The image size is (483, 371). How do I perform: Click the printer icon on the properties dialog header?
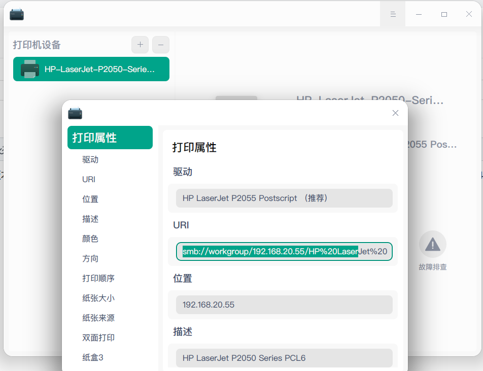click(75, 113)
